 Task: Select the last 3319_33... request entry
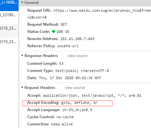pos(9,42)
